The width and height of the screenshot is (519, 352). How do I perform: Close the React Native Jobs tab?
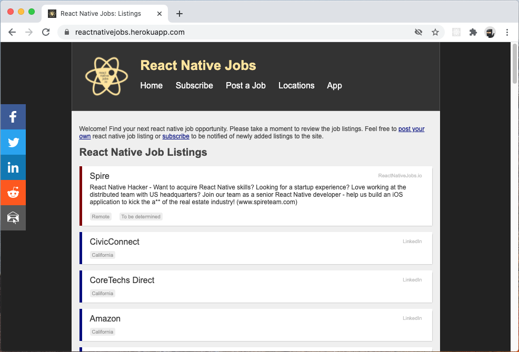coord(159,14)
